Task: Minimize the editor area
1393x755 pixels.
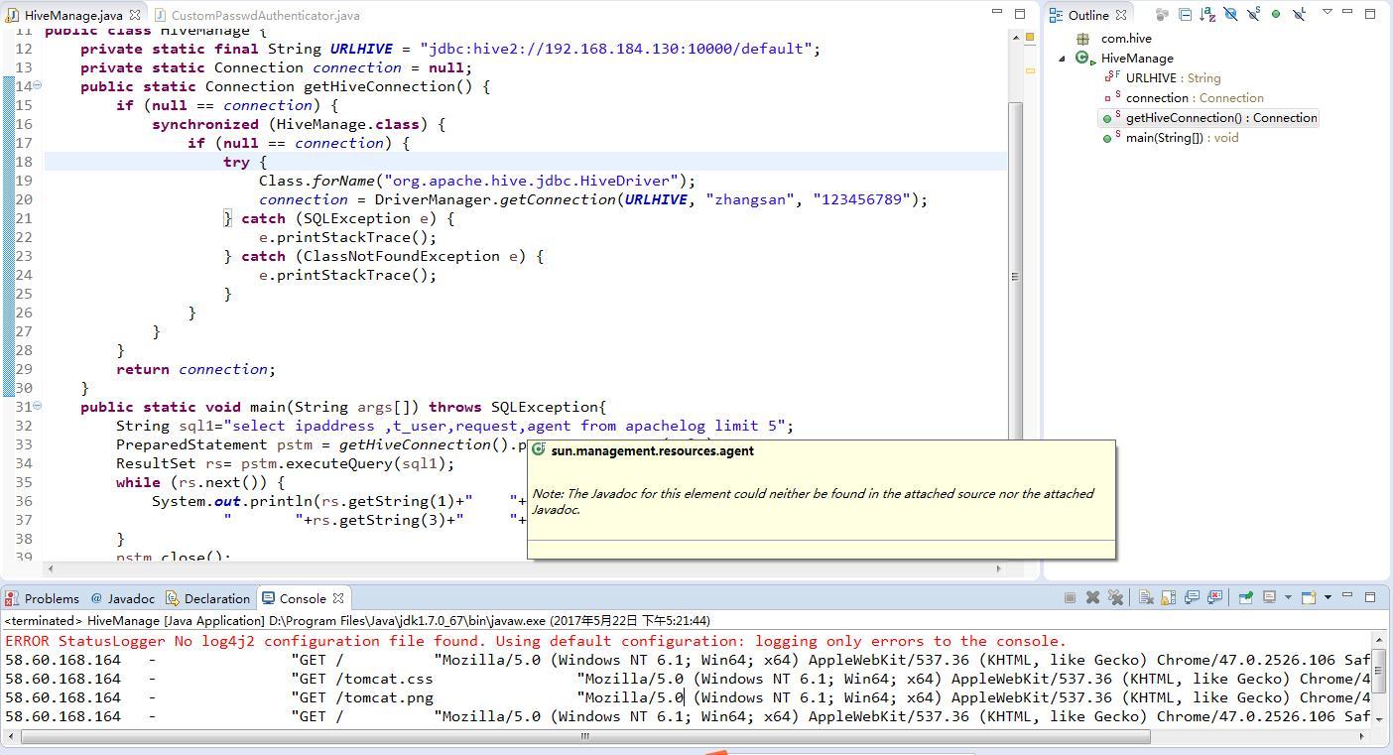Action: click(x=997, y=13)
